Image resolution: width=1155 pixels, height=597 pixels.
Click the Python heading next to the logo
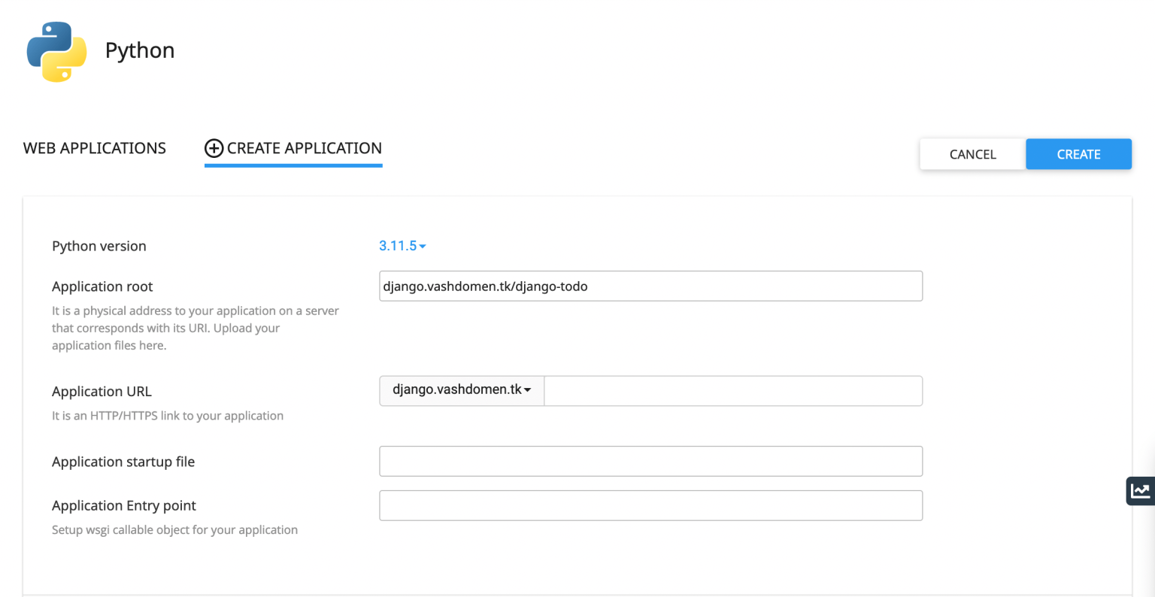(140, 50)
